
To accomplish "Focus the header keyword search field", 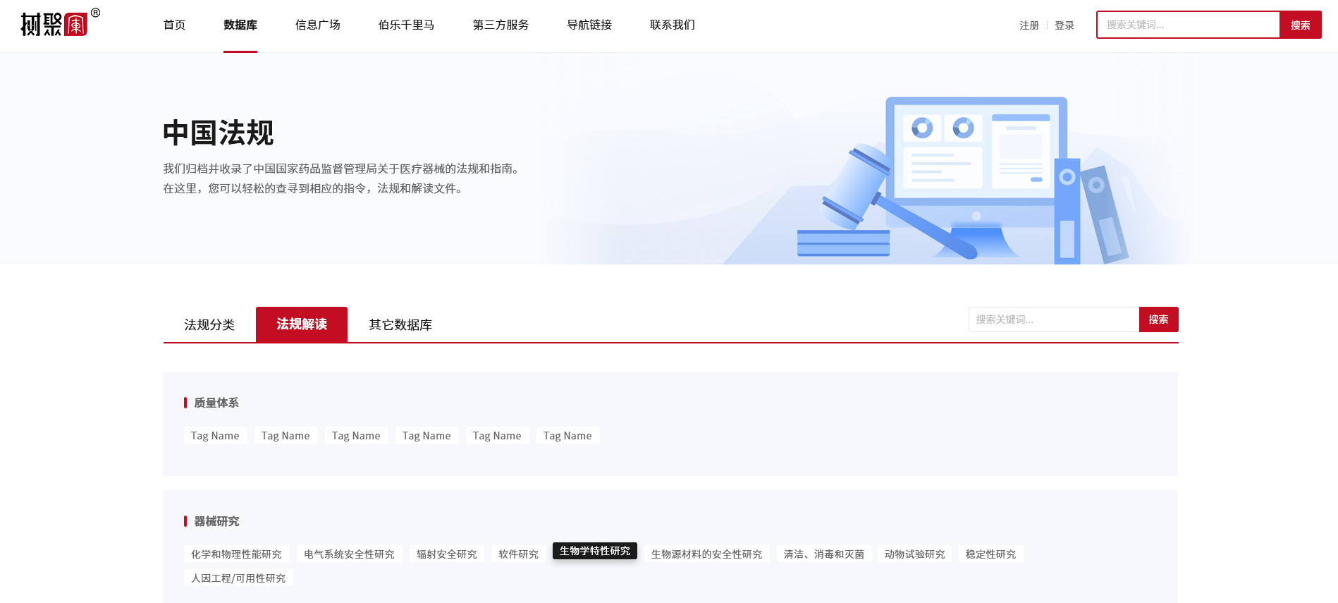I will tap(1188, 25).
